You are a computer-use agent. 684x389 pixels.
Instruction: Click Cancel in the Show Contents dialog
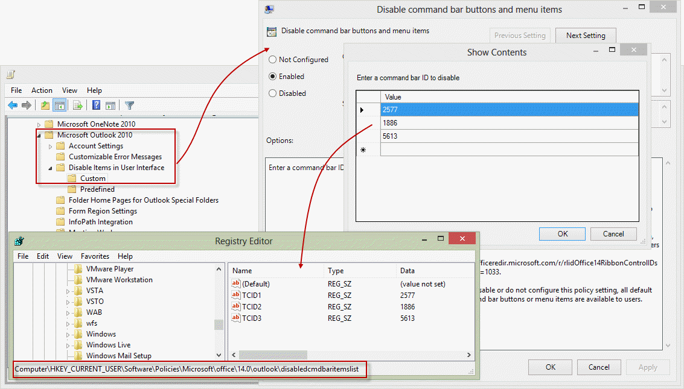[x=613, y=234]
